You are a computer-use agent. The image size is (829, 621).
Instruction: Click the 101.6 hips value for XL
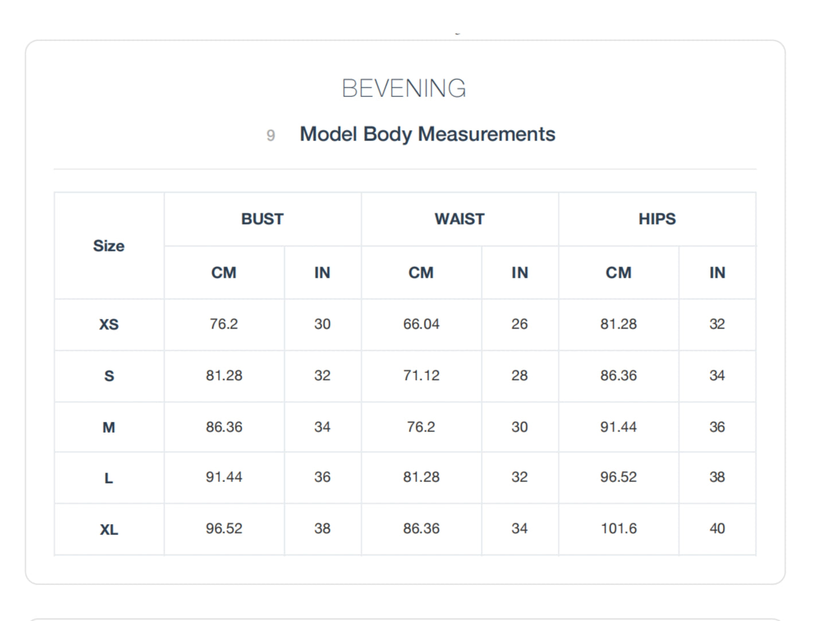pyautogui.click(x=618, y=529)
